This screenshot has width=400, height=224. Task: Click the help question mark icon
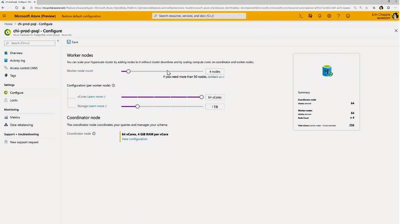[338, 16]
